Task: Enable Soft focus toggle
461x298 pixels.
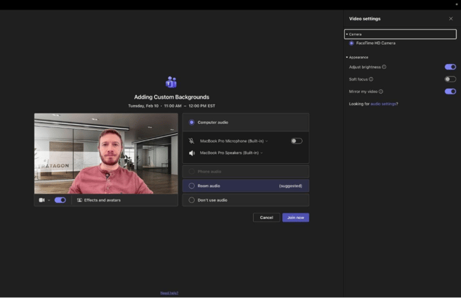Action: point(450,79)
